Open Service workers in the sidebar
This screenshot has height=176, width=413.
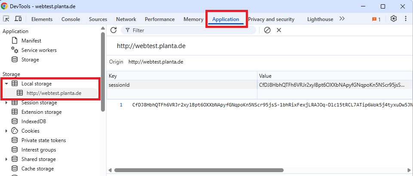click(x=39, y=50)
